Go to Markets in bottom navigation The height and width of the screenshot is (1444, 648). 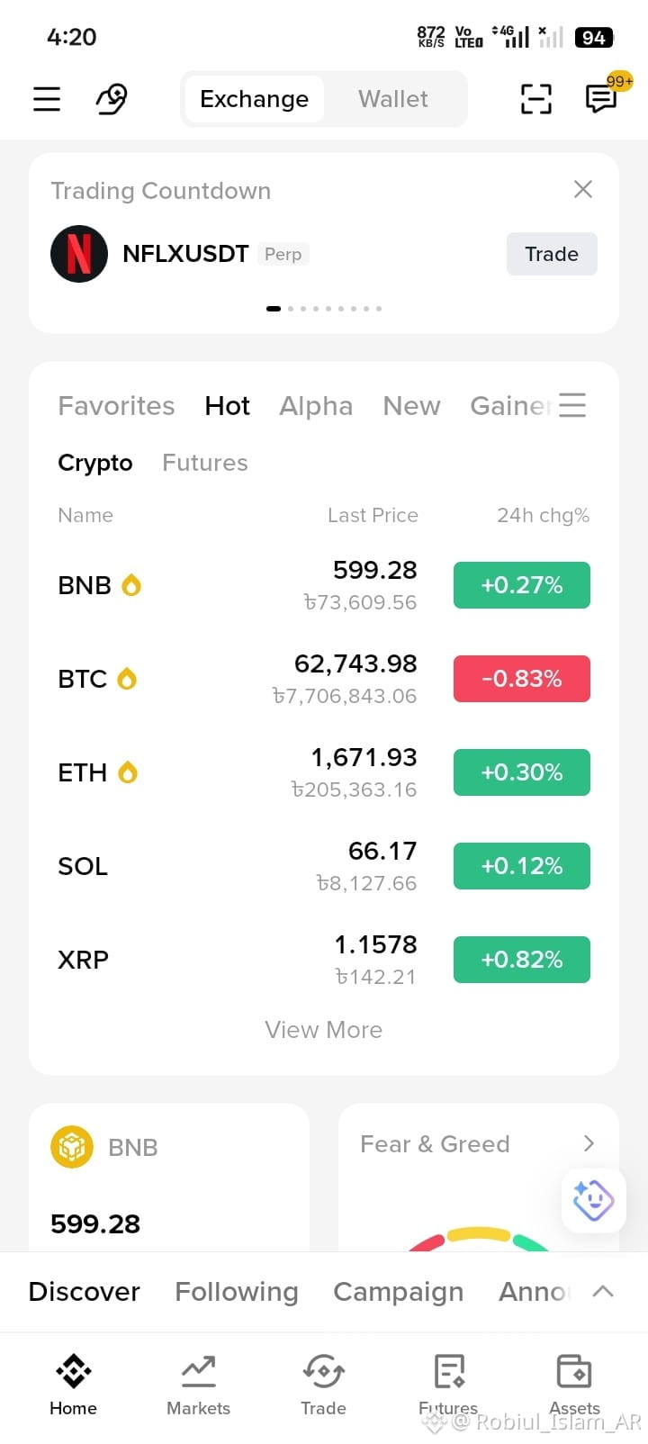coord(198,1385)
